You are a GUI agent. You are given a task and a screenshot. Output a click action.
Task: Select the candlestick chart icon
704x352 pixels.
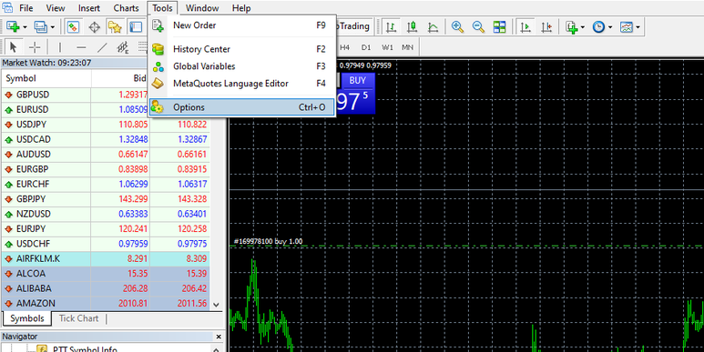412,27
